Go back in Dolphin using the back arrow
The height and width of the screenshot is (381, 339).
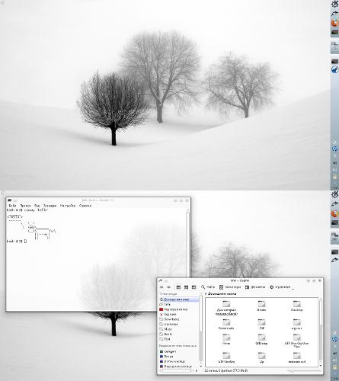coord(162,287)
